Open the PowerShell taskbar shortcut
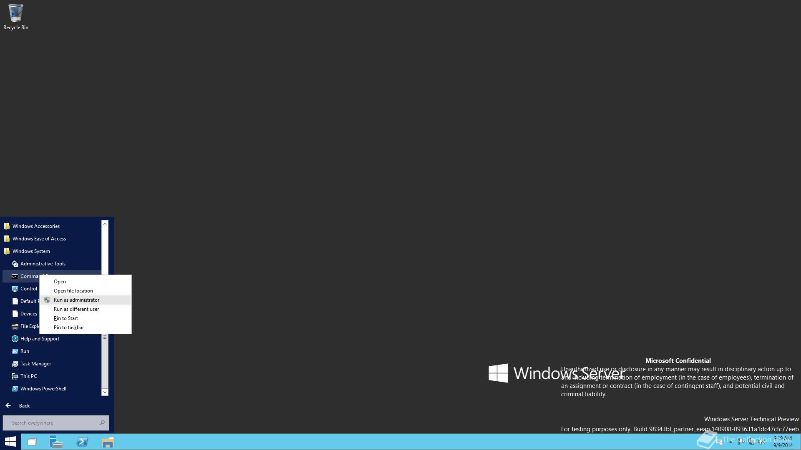The height and width of the screenshot is (450, 801). coord(82,442)
